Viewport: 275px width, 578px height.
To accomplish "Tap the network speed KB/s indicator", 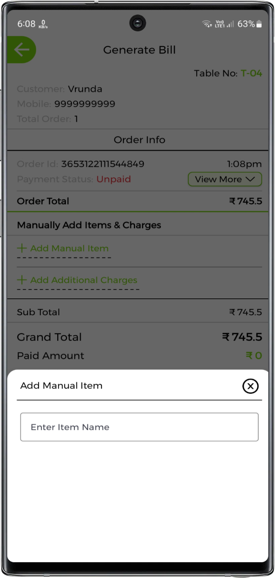I will point(43,24).
